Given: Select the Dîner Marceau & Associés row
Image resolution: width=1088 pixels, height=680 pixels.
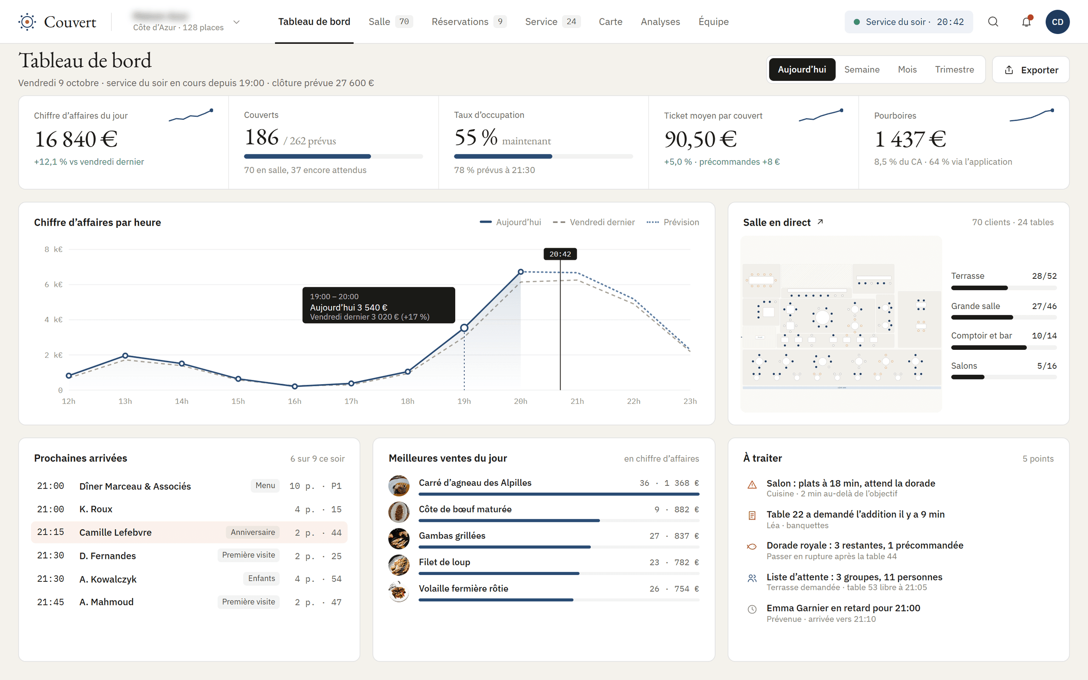Looking at the screenshot, I should pos(189,486).
